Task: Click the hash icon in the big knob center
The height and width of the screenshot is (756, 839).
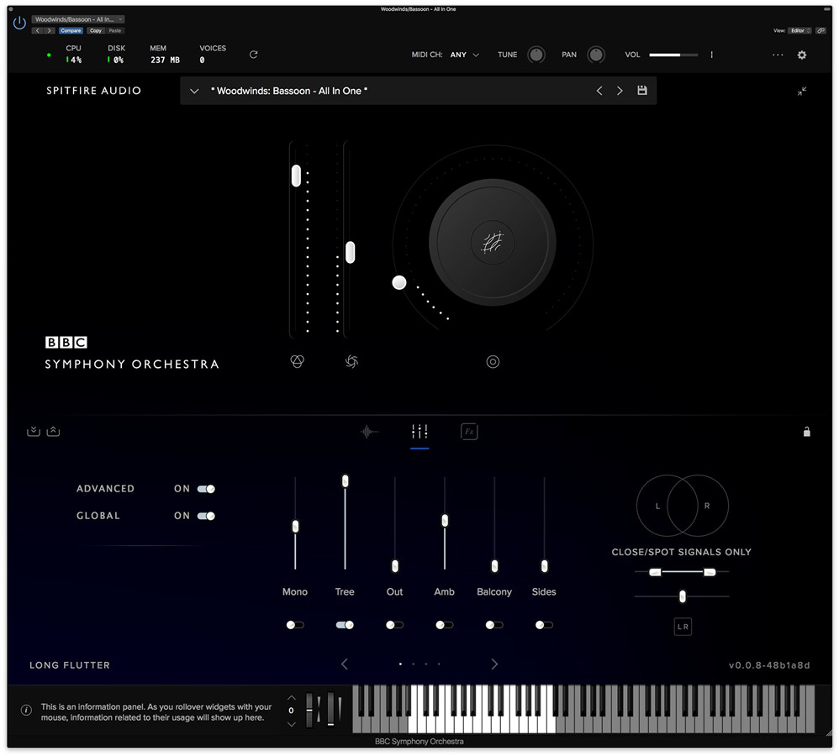Action: click(493, 242)
